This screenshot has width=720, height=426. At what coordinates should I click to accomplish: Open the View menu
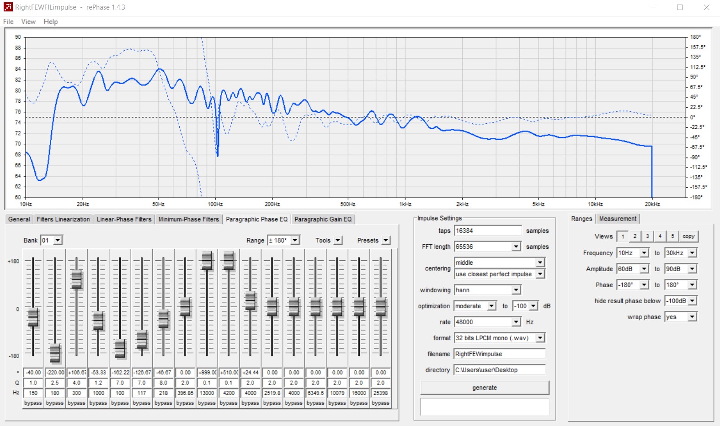(x=28, y=21)
